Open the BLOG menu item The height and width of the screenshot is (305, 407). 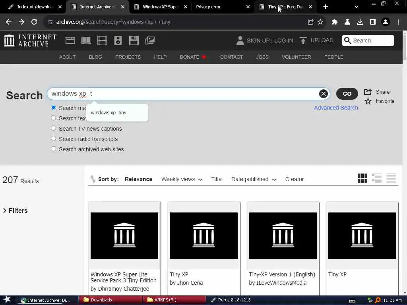(95, 57)
